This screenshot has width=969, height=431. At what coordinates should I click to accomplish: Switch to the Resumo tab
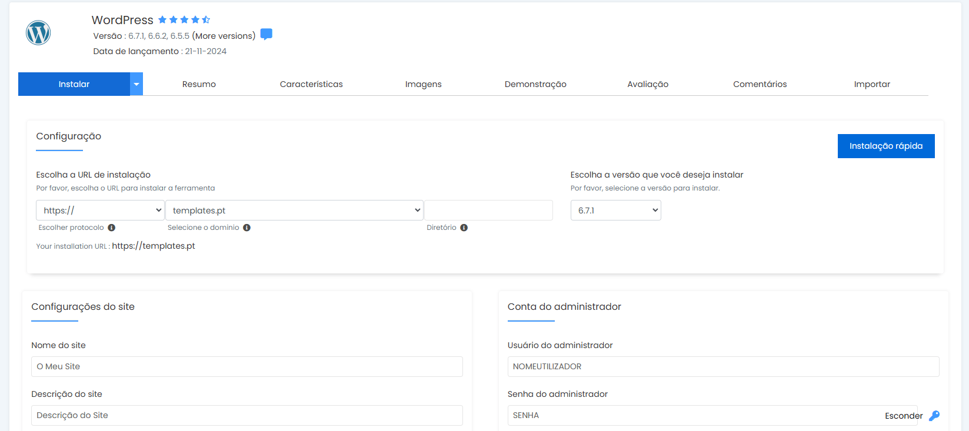pos(199,84)
